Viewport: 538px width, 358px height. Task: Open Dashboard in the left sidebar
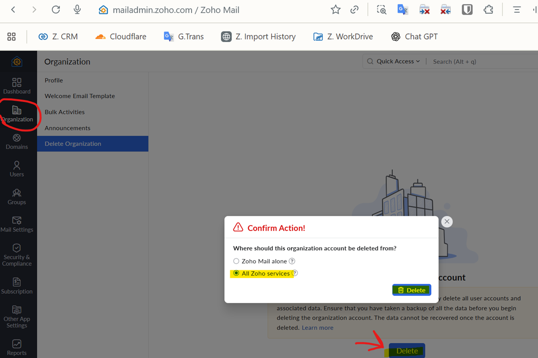pos(17,86)
